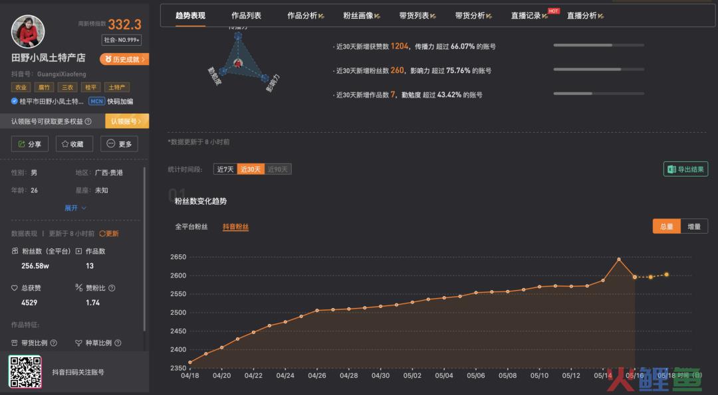
Task: Click the 农业 tag
Action: [x=21, y=88]
